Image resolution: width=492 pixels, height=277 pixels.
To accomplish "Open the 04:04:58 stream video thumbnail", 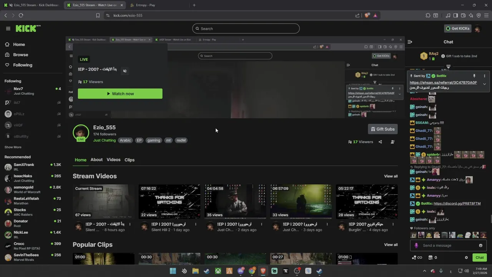I will [x=235, y=202].
